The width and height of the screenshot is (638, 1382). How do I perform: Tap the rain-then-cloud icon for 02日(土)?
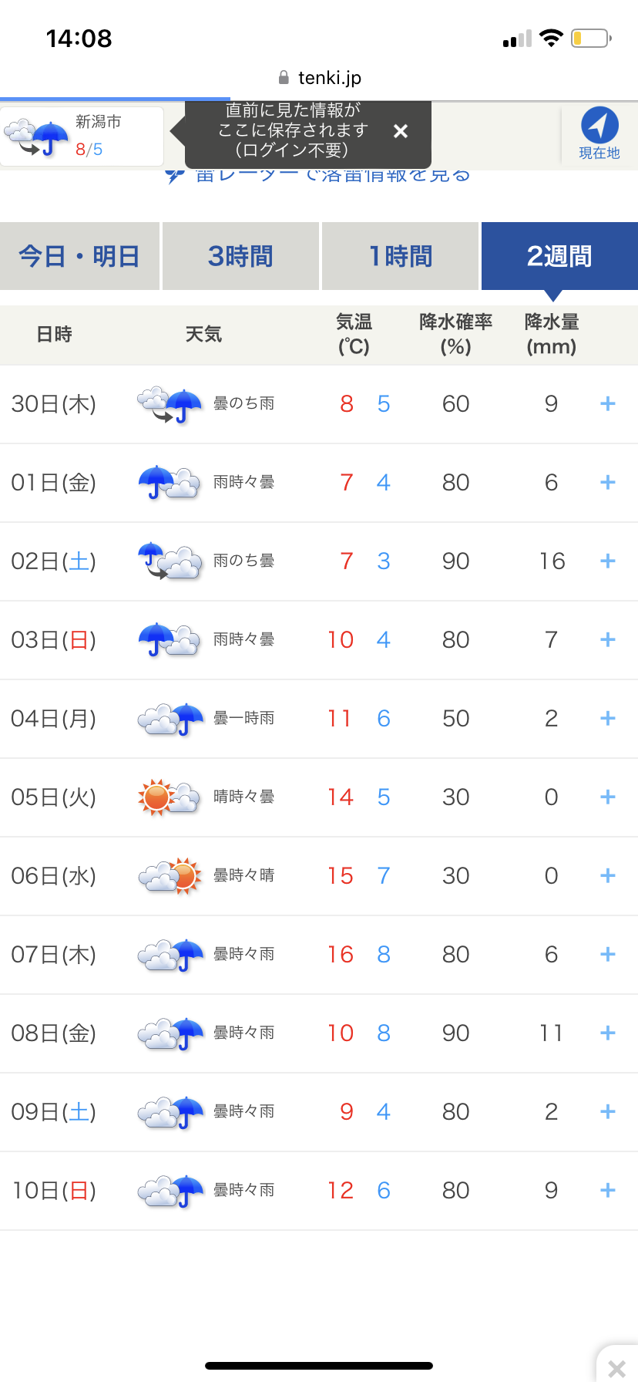(x=170, y=561)
